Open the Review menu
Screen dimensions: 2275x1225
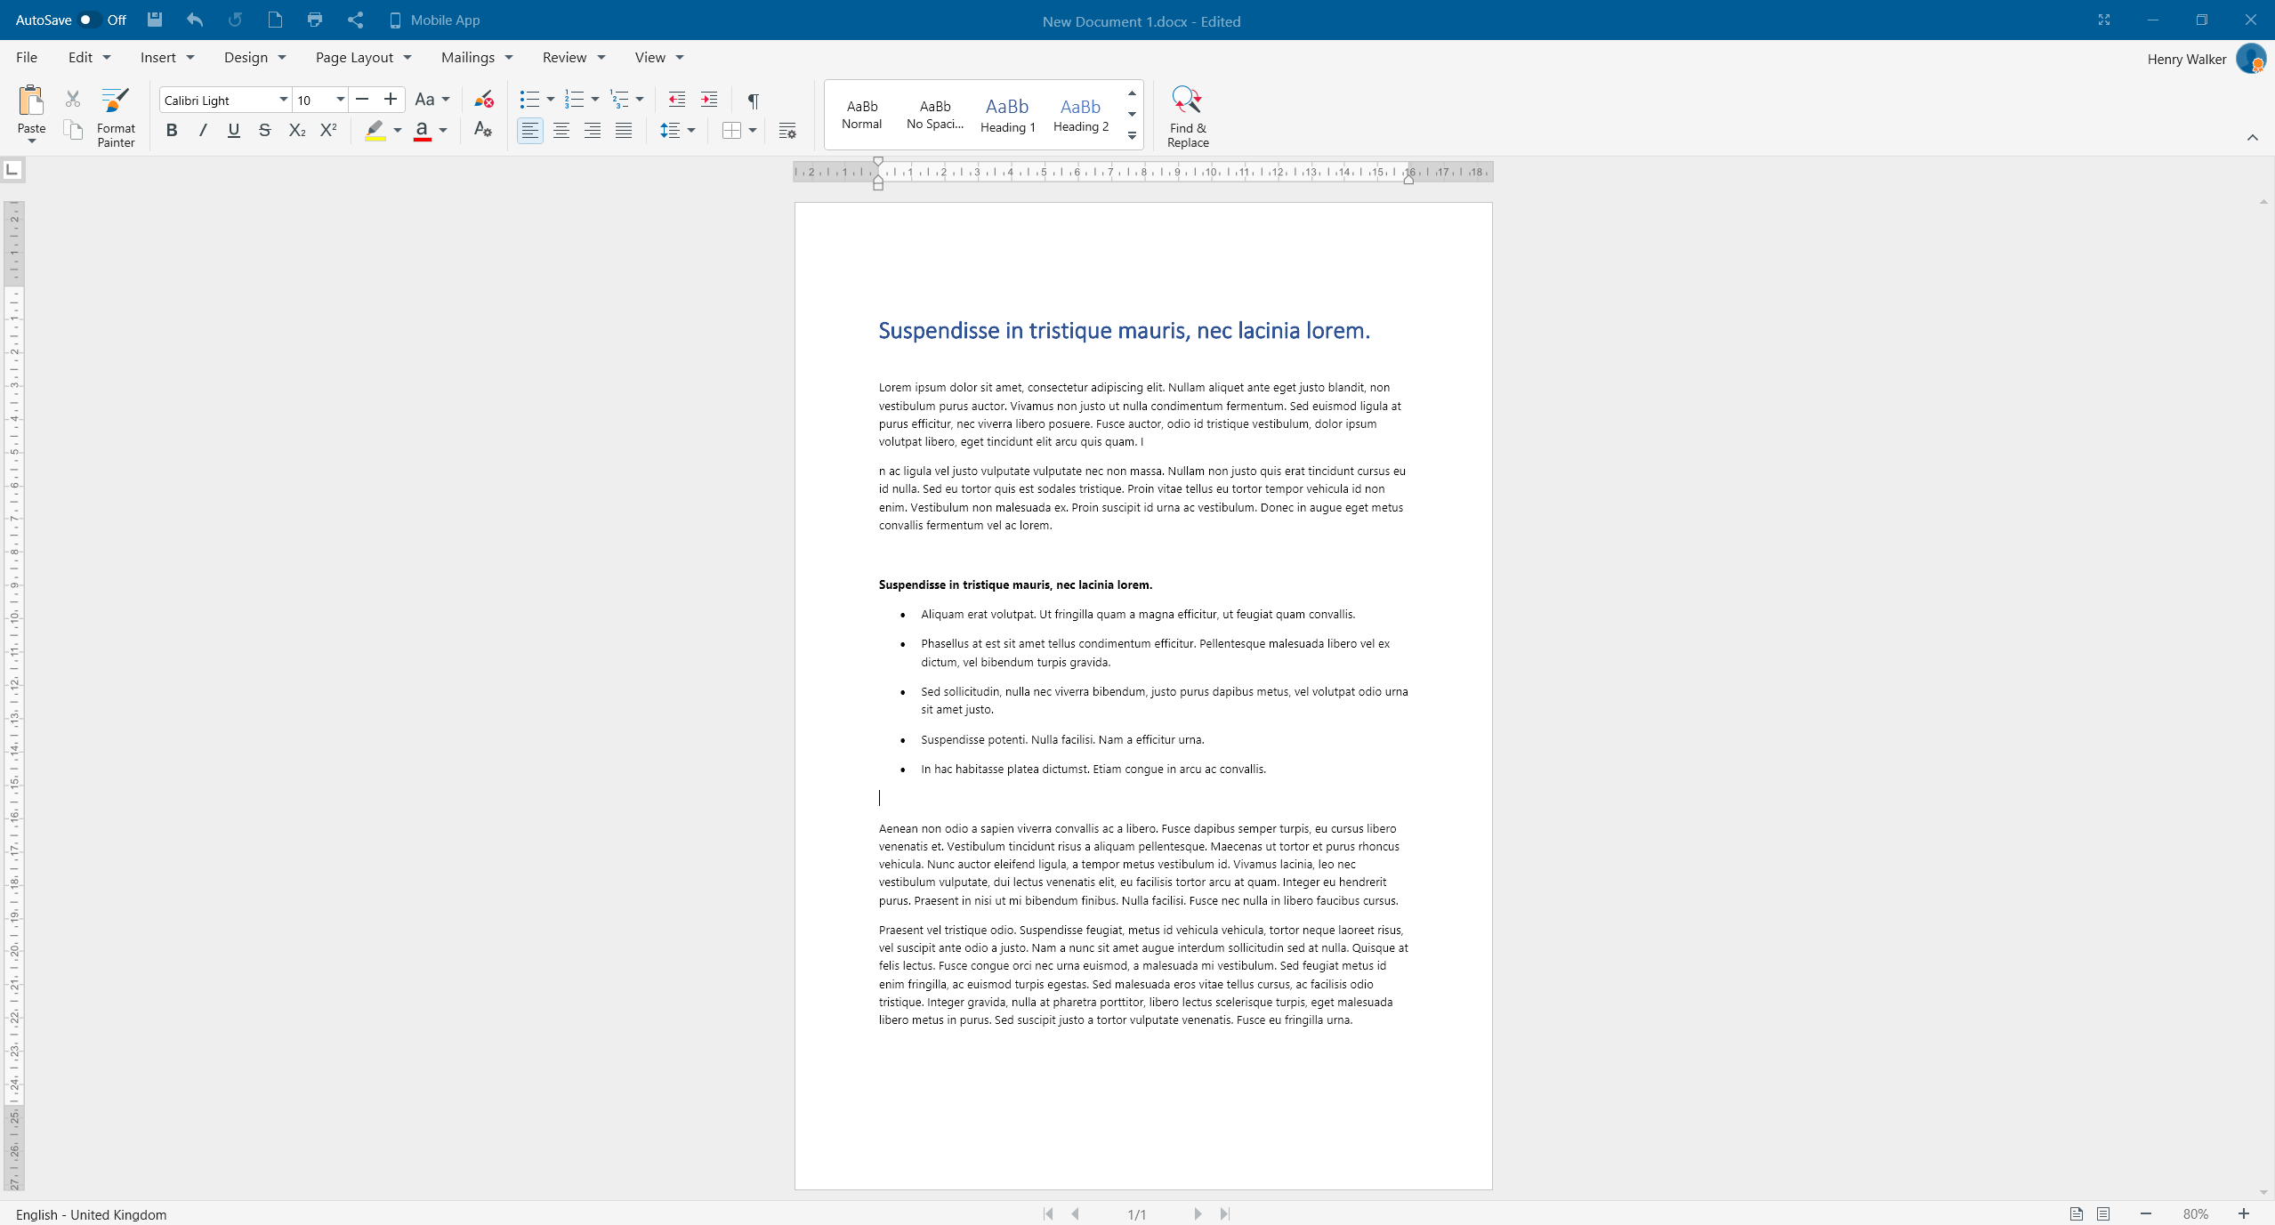point(574,58)
